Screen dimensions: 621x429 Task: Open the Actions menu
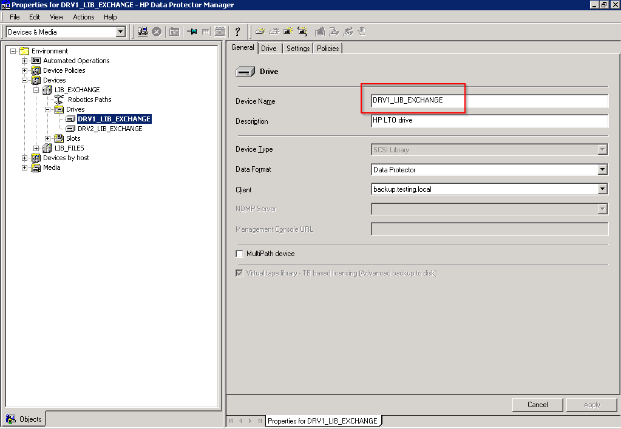click(x=84, y=17)
